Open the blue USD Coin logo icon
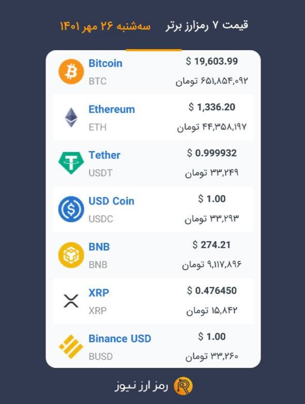 [71, 209]
